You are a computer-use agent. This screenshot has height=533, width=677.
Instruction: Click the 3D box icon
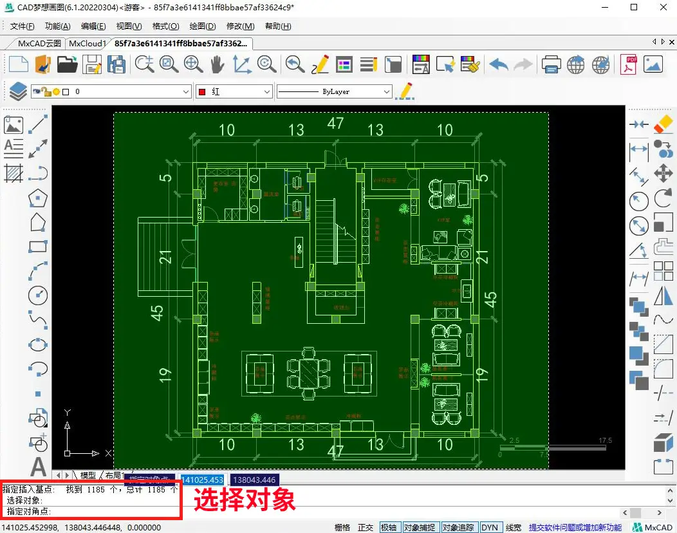pyautogui.click(x=663, y=443)
